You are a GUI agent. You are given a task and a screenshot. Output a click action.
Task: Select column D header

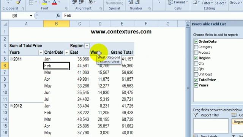click(x=100, y=24)
